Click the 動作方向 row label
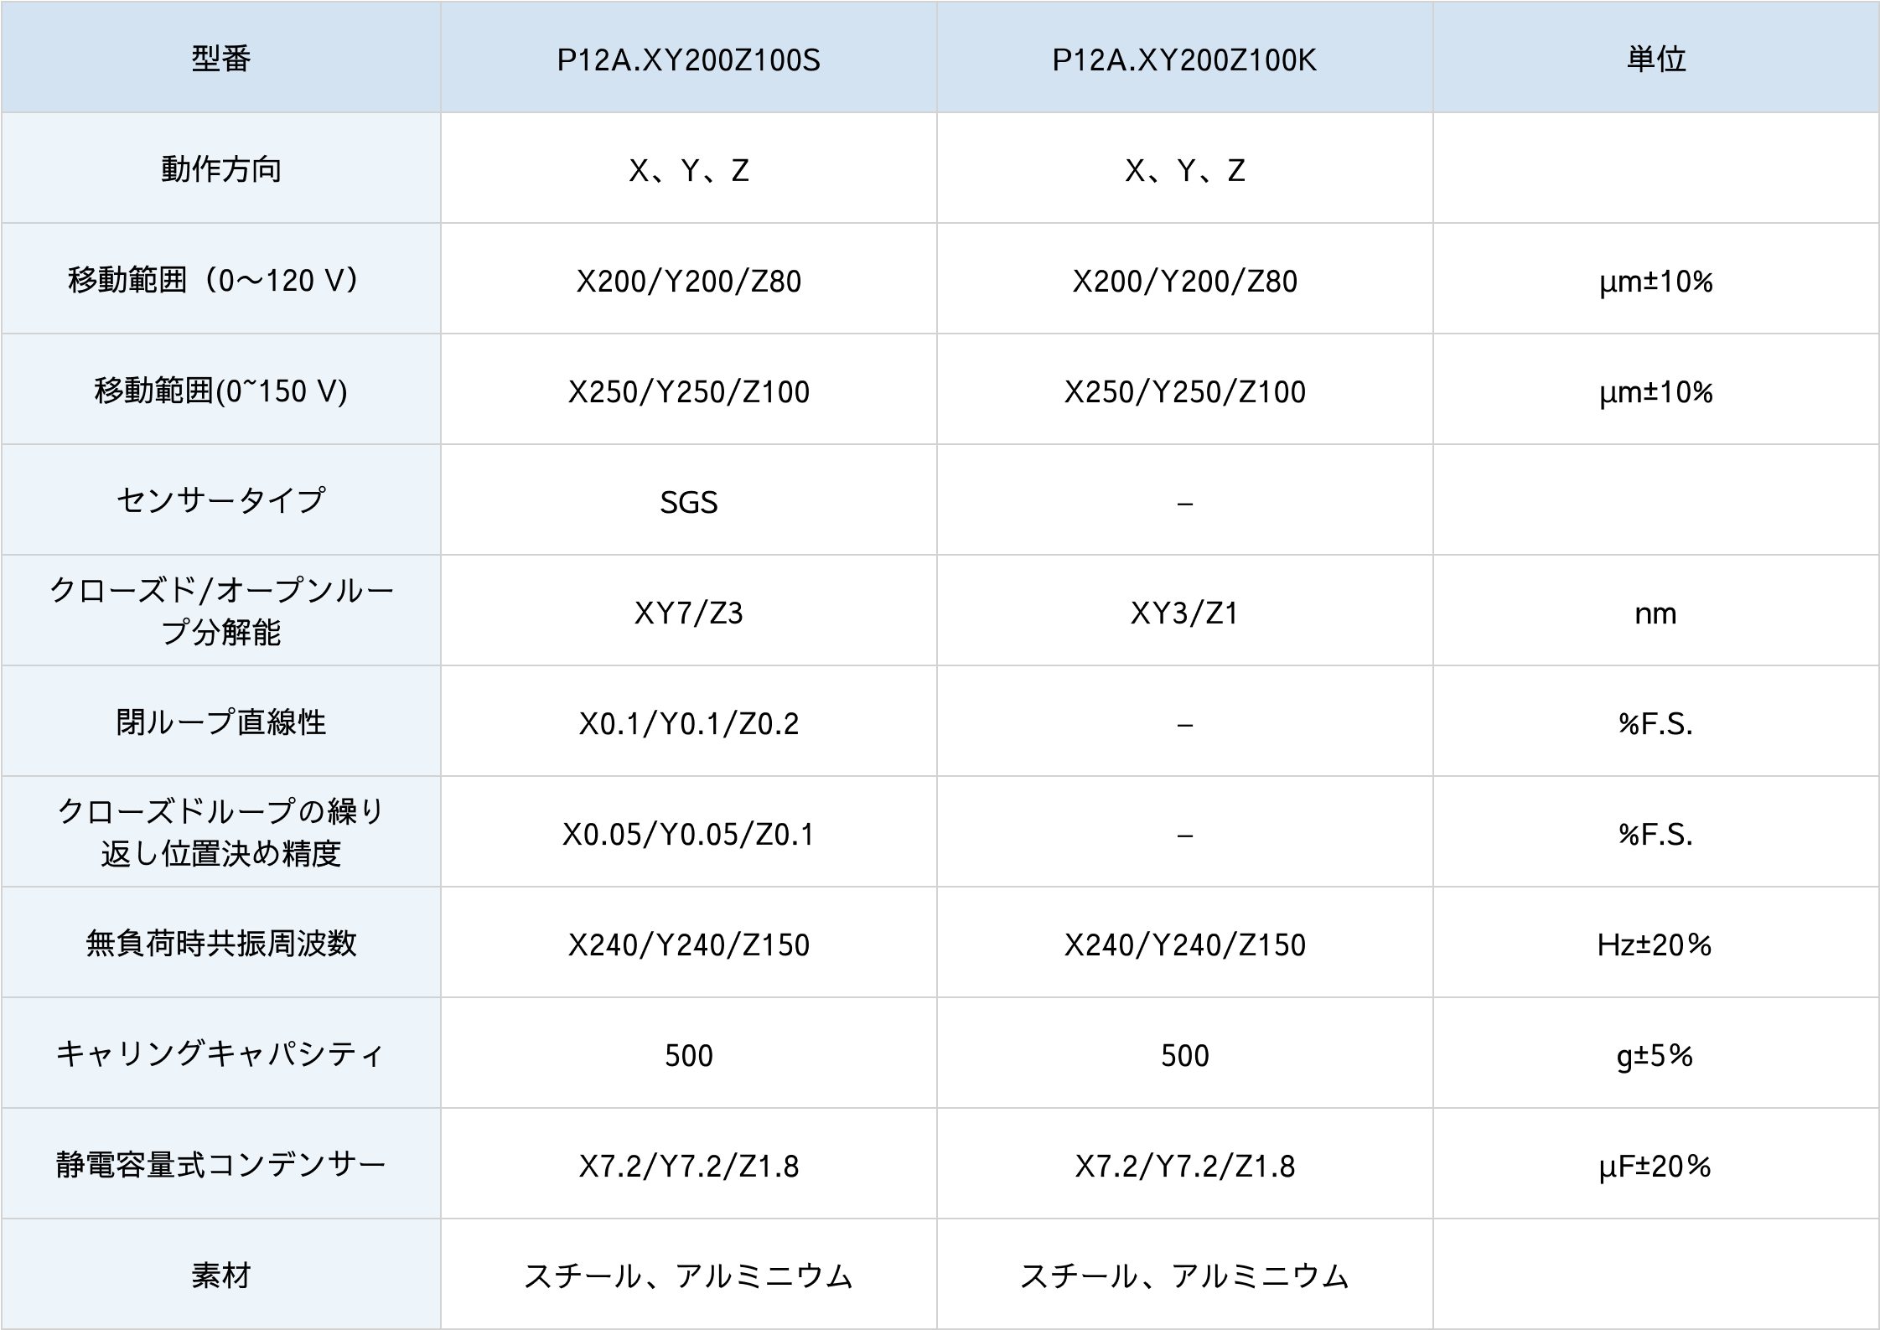 [221, 170]
